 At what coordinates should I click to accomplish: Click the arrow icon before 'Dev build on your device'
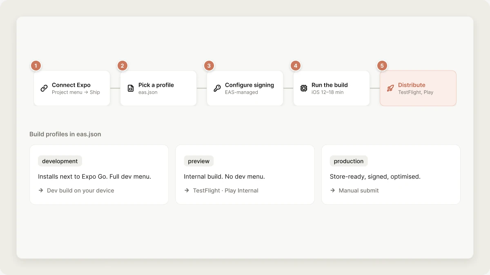tap(41, 190)
